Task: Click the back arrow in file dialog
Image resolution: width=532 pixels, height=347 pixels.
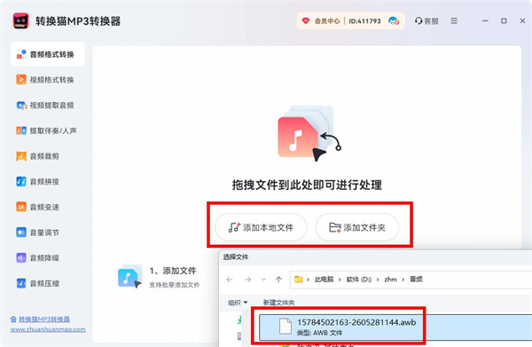Action: tap(230, 280)
